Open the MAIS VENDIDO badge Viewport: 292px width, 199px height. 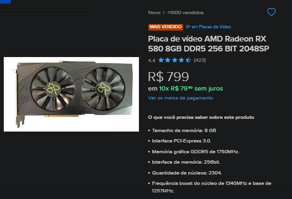point(166,27)
